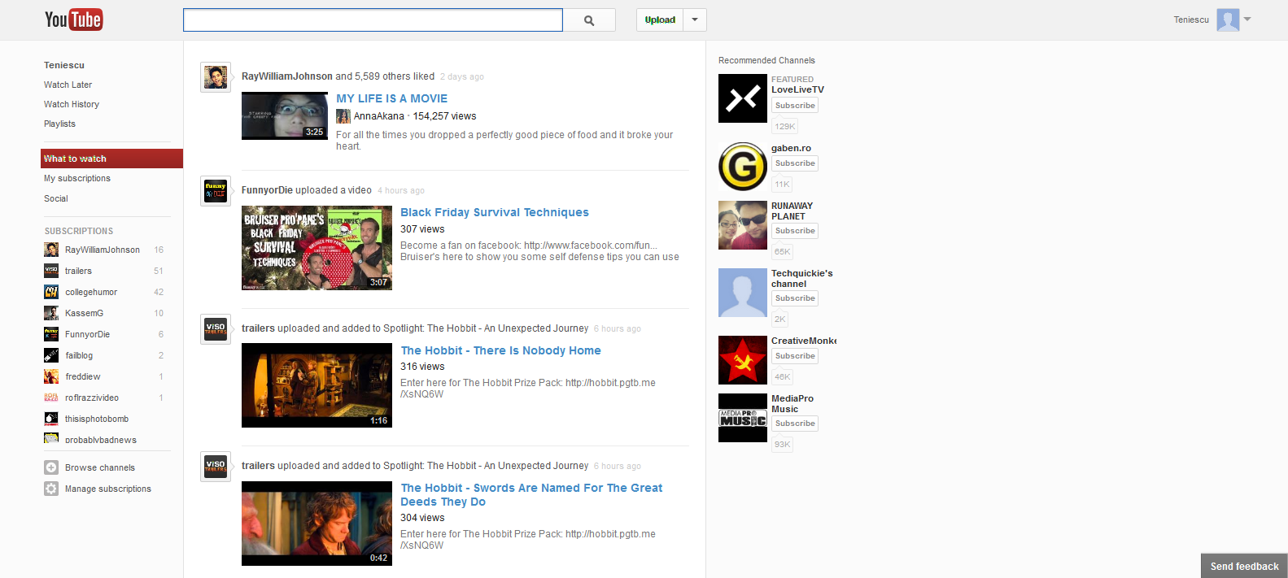Select the What to watch tab
1288x578 pixels.
[75, 159]
